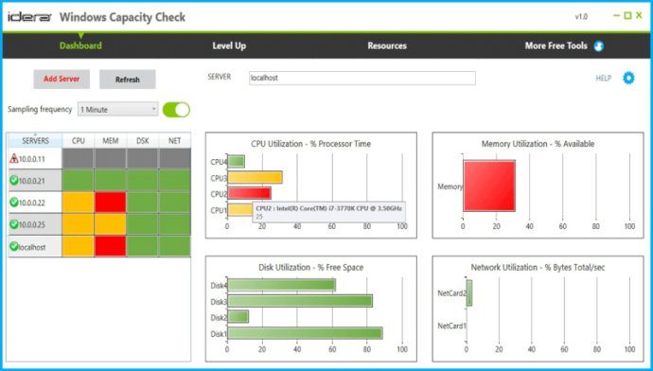The width and height of the screenshot is (653, 371).
Task: Click the Disk2 bar
Action: 238,317
